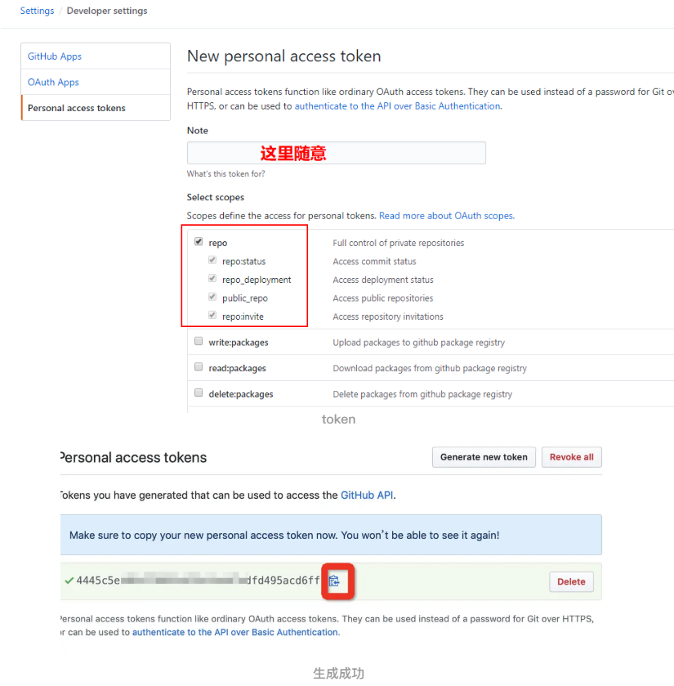
Task: Open upper authenticate to the API link
Action: point(398,106)
